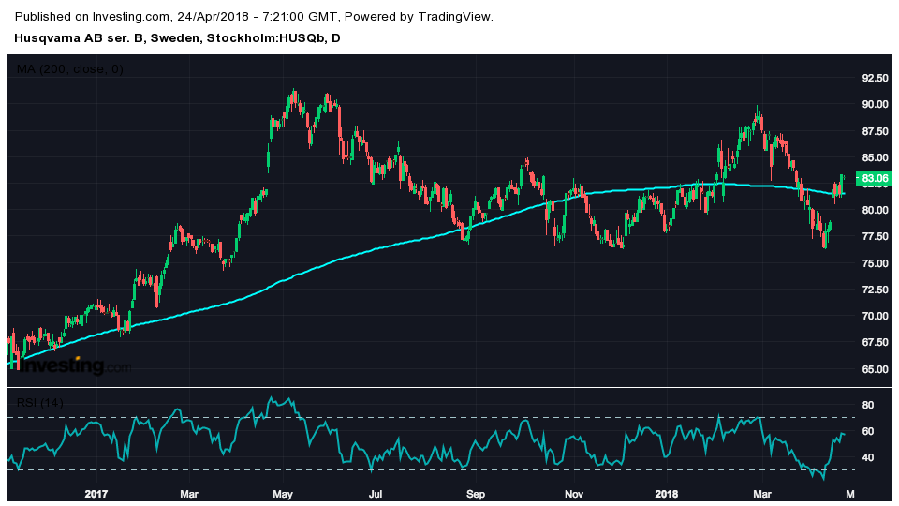Click the green 83.06 current price tag
Image resolution: width=899 pixels, height=506 pixels.
pos(873,178)
